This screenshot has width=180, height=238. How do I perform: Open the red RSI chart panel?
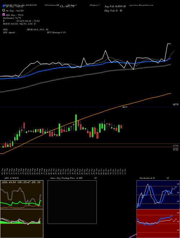(158, 224)
